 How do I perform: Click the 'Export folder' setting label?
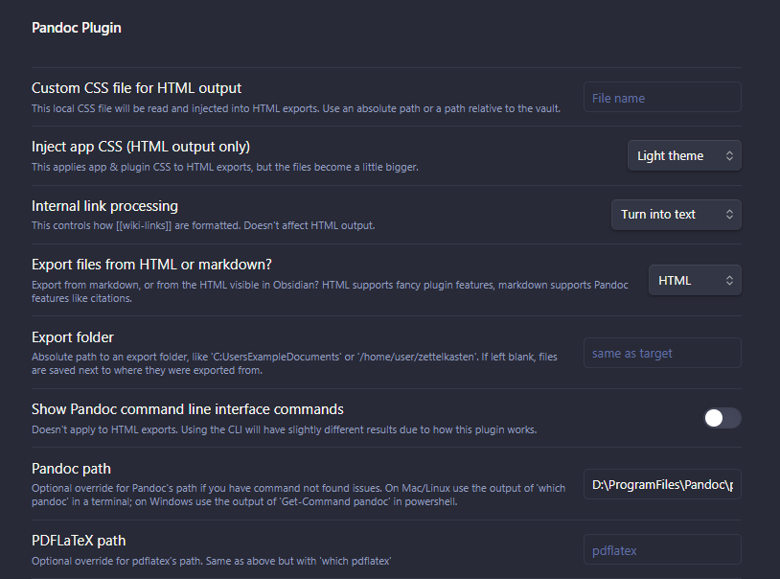[73, 337]
